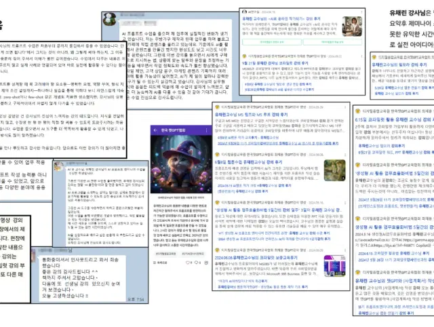Click the first hashtag chip under the post

coord(165,254)
